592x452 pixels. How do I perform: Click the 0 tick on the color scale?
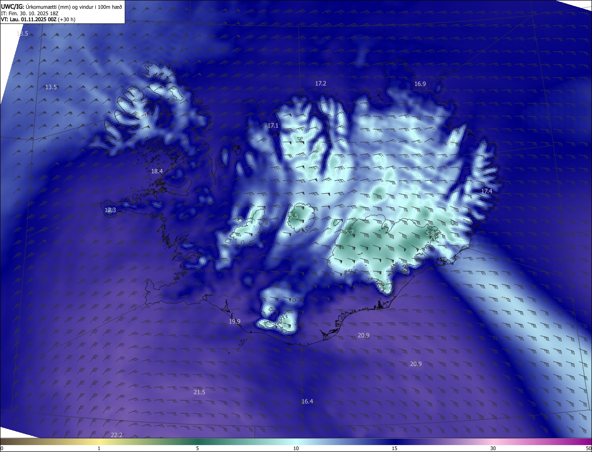2,448
